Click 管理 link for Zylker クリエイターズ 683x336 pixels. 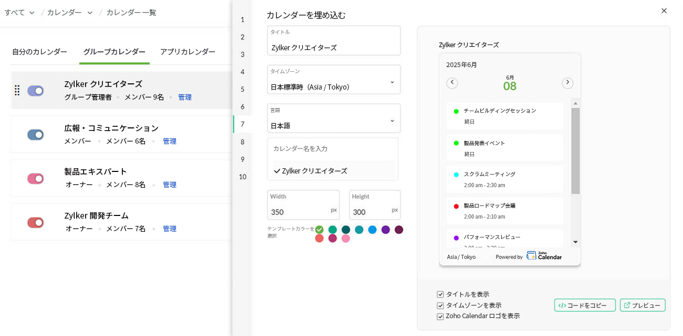185,97
